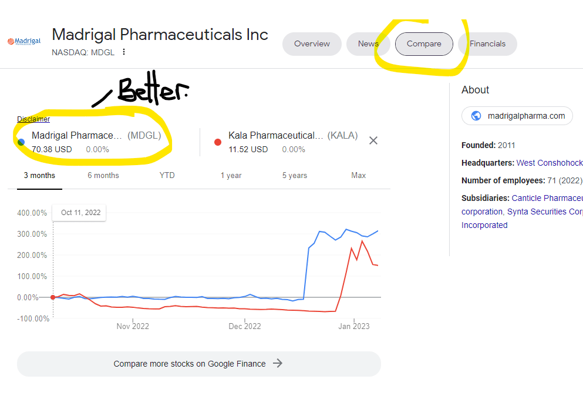Screen dimensions: 583x406
Task: Select the 5 years range
Action: [294, 175]
